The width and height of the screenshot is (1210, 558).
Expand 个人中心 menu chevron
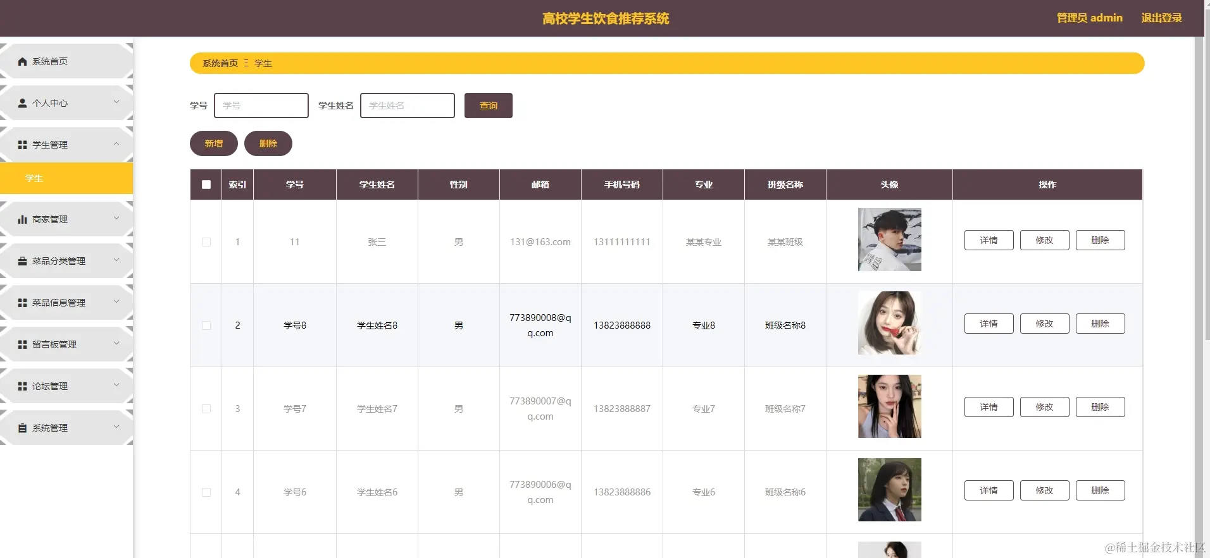coord(116,102)
